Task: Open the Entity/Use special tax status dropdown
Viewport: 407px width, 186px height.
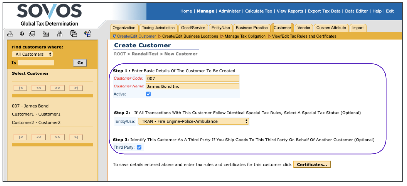Action: (x=193, y=121)
